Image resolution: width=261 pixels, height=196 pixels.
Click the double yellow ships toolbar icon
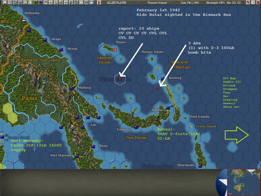point(56,2)
